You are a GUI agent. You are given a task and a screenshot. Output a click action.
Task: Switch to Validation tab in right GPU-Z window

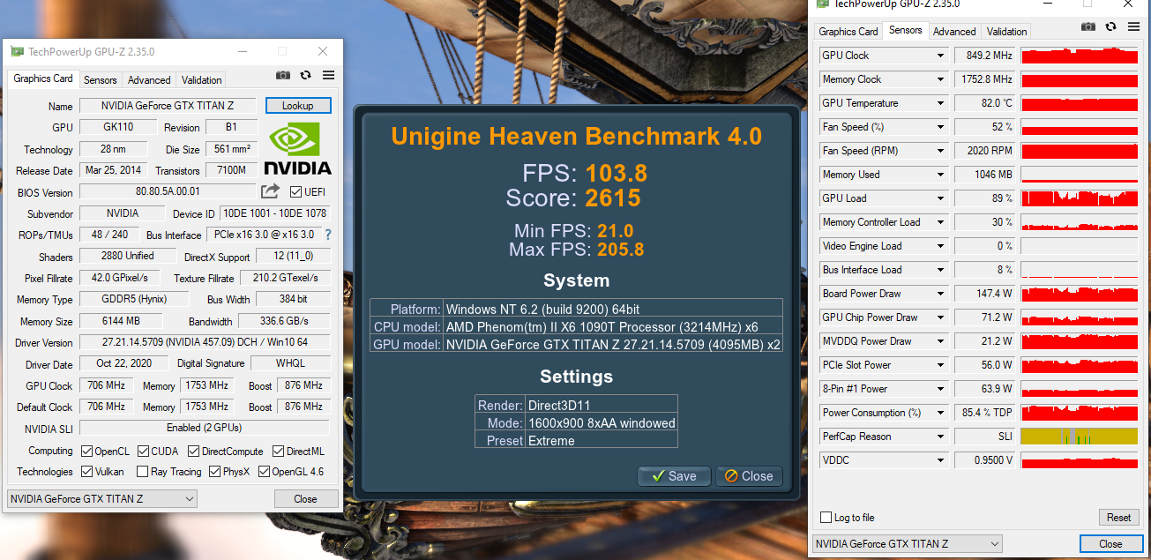(1007, 32)
